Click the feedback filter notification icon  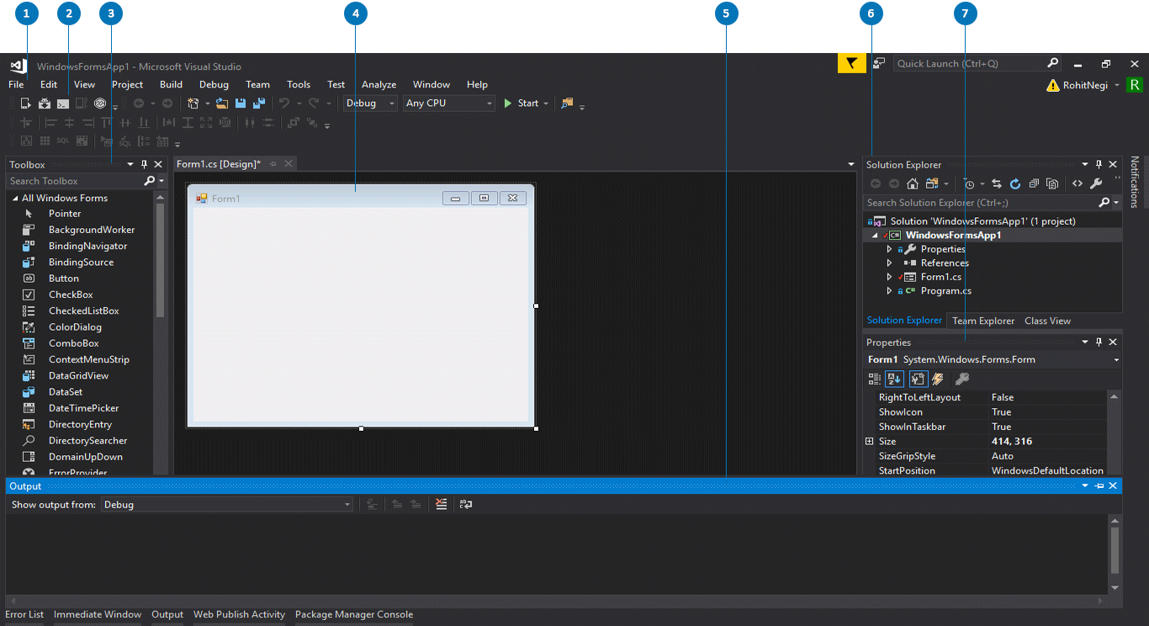click(852, 63)
